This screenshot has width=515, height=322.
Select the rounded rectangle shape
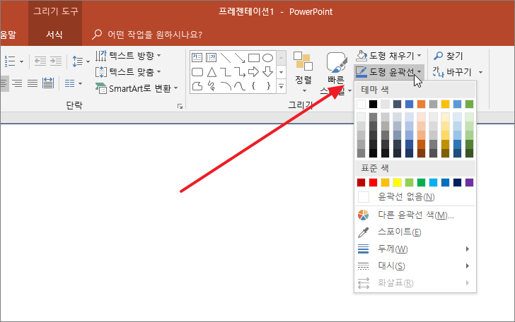pyautogui.click(x=197, y=72)
